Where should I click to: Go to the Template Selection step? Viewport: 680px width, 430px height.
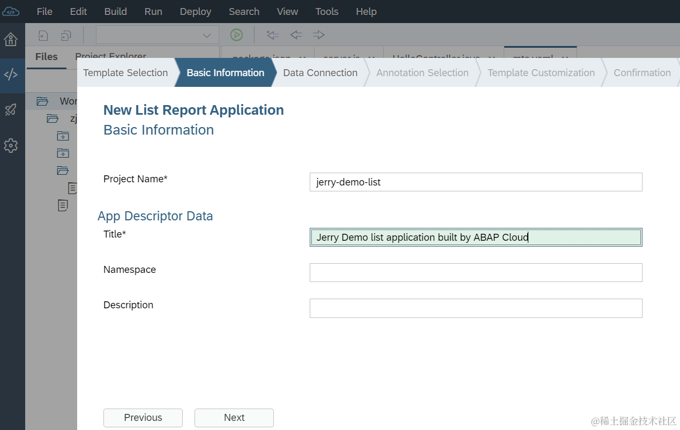tap(125, 72)
